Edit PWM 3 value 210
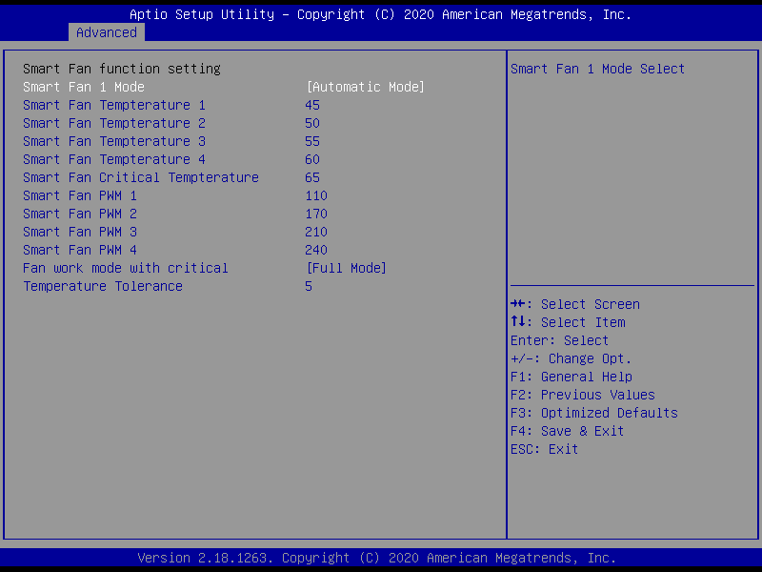Image resolution: width=762 pixels, height=572 pixels. tap(316, 232)
